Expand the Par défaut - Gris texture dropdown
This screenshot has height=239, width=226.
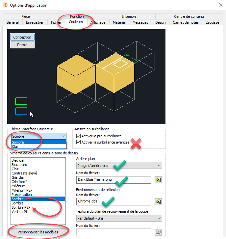point(119,218)
